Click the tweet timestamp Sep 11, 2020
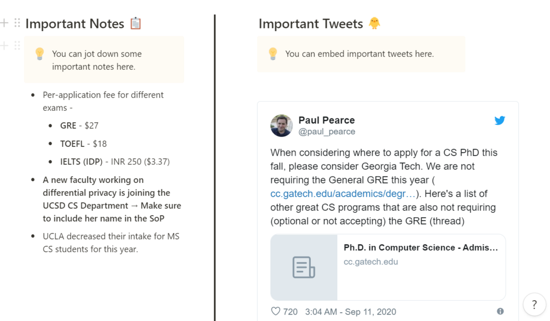Image resolution: width=550 pixels, height=321 pixels. point(350,312)
